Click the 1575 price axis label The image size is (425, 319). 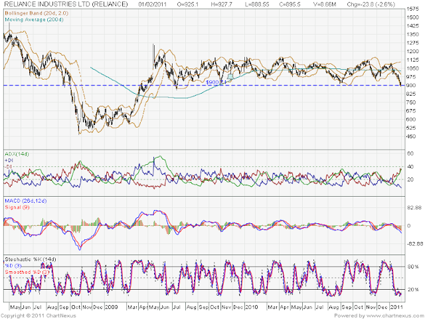tap(412, 9)
